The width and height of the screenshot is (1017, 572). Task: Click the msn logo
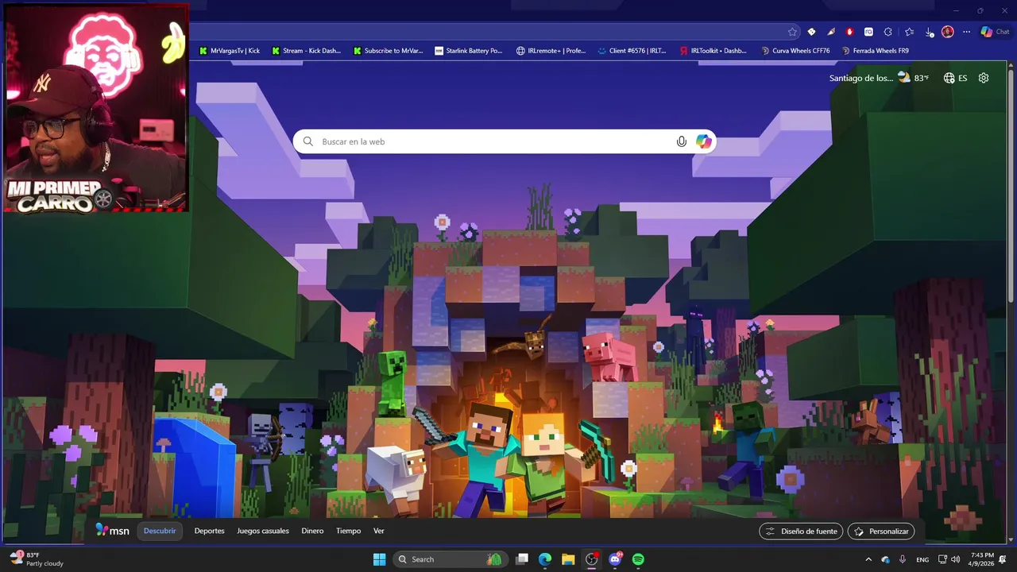coord(112,530)
